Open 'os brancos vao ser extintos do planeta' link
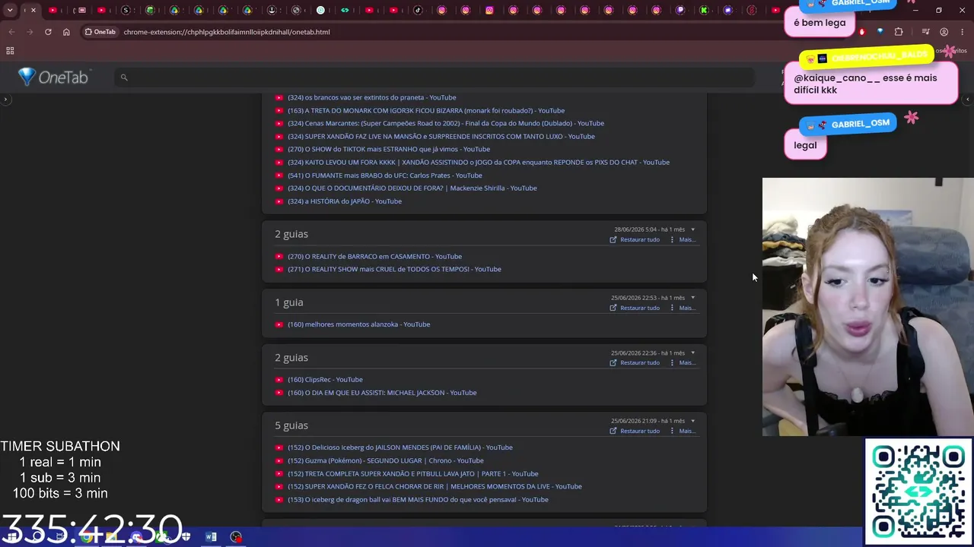The width and height of the screenshot is (974, 547). point(372,97)
